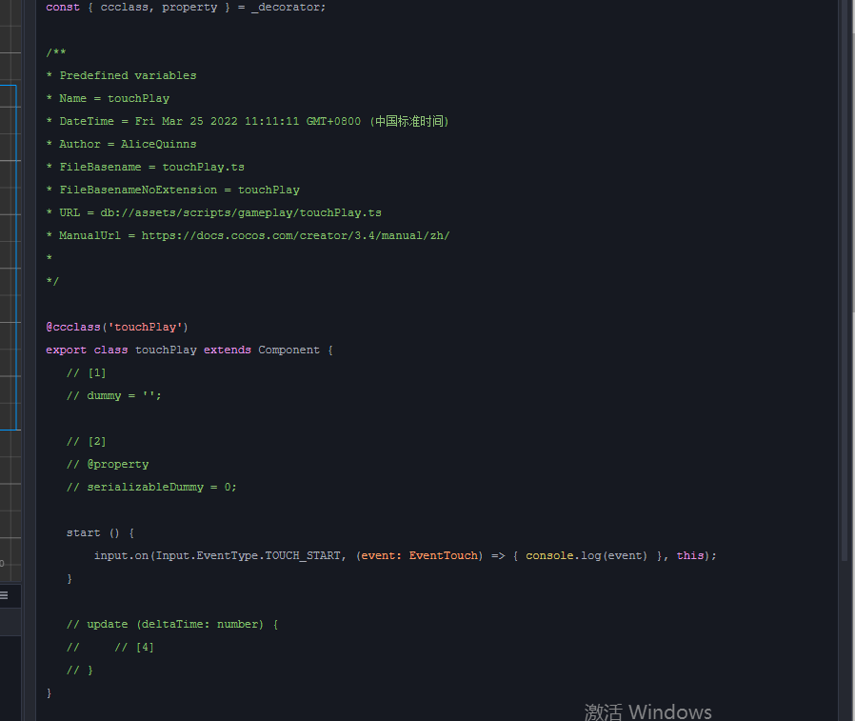Viewport: 855px width, 721px height.
Task: Click the 'const { ccclass, property }' line
Action: pos(186,7)
